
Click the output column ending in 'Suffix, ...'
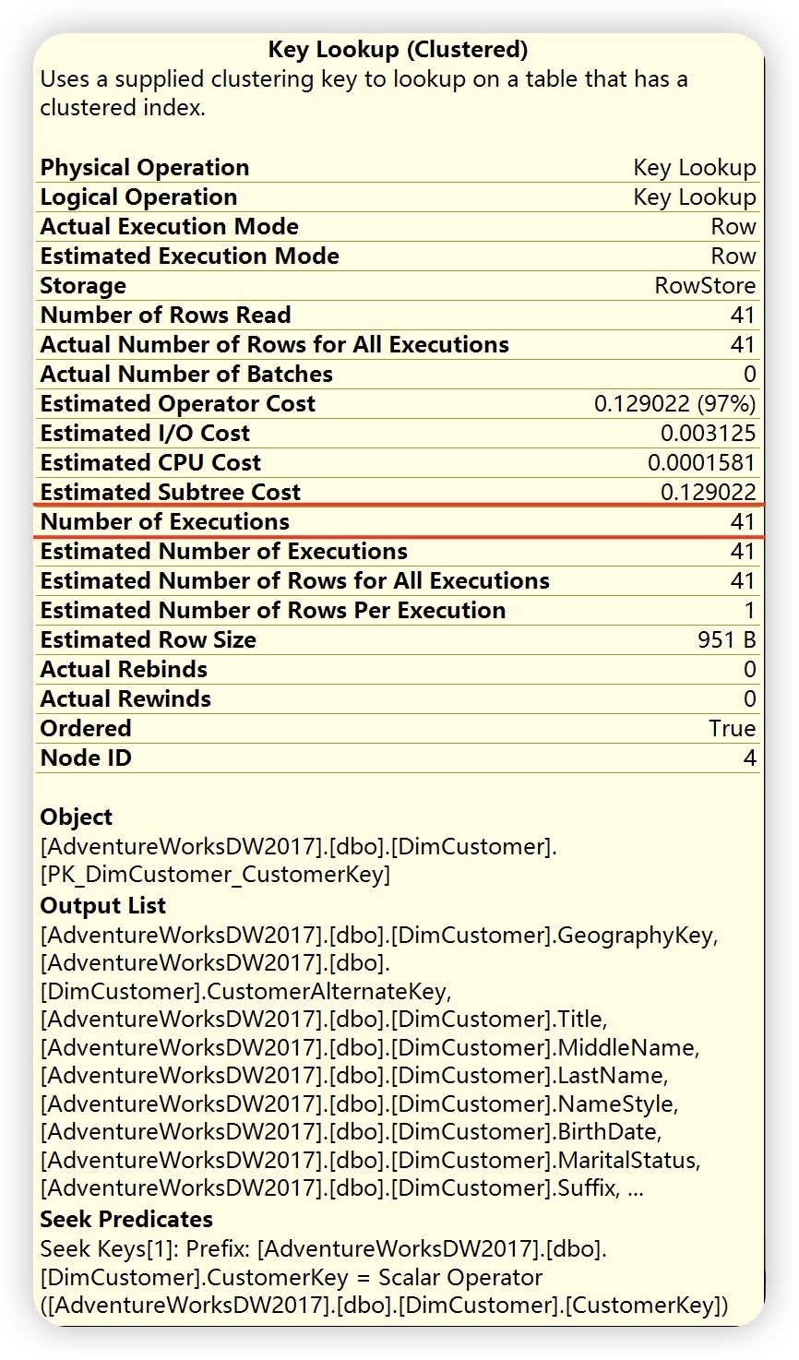pyautogui.click(x=342, y=1188)
